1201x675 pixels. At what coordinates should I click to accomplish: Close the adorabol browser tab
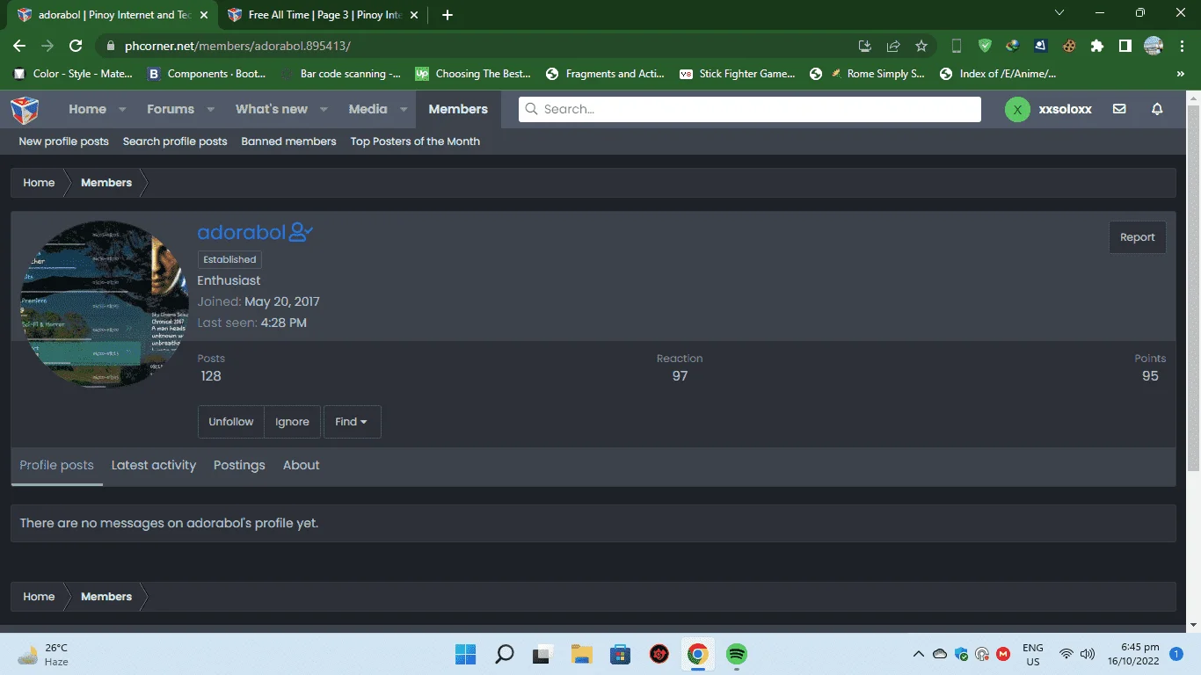203,15
